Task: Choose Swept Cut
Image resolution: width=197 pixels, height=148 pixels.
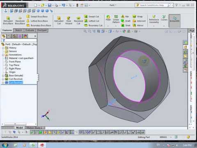Action: (92, 16)
